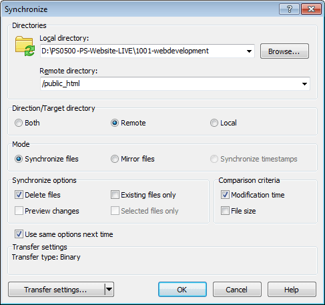Image resolution: width=325 pixels, height=305 pixels.
Task: Expand the Local directory dropdown
Action: coord(249,51)
